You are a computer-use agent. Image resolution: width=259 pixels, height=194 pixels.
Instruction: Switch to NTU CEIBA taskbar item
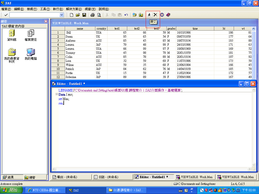pos(46,190)
